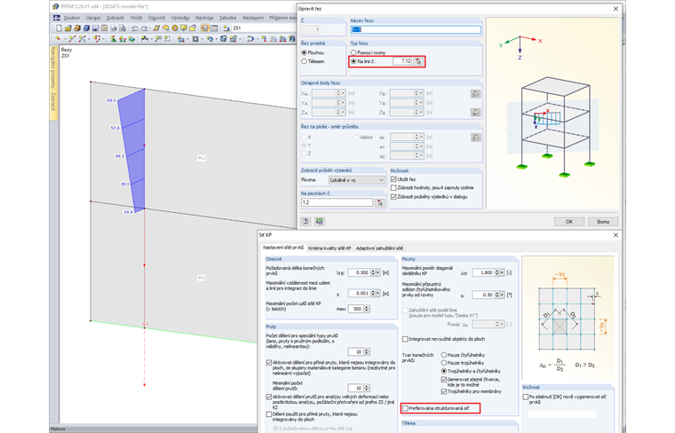Click OK in Upravit řez dialog
The image size is (675, 433).
pos(569,222)
